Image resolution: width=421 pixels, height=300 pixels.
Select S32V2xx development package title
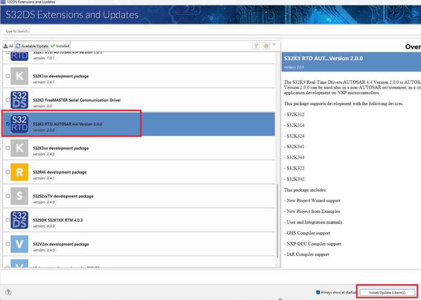(x=61, y=244)
